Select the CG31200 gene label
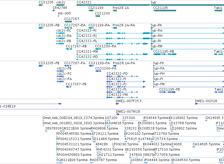 click(103, 13)
